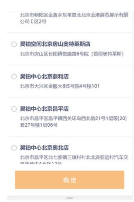Click the store title 昊铂中心北京鼎利店
The height and width of the screenshot is (202, 134).
(44, 76)
